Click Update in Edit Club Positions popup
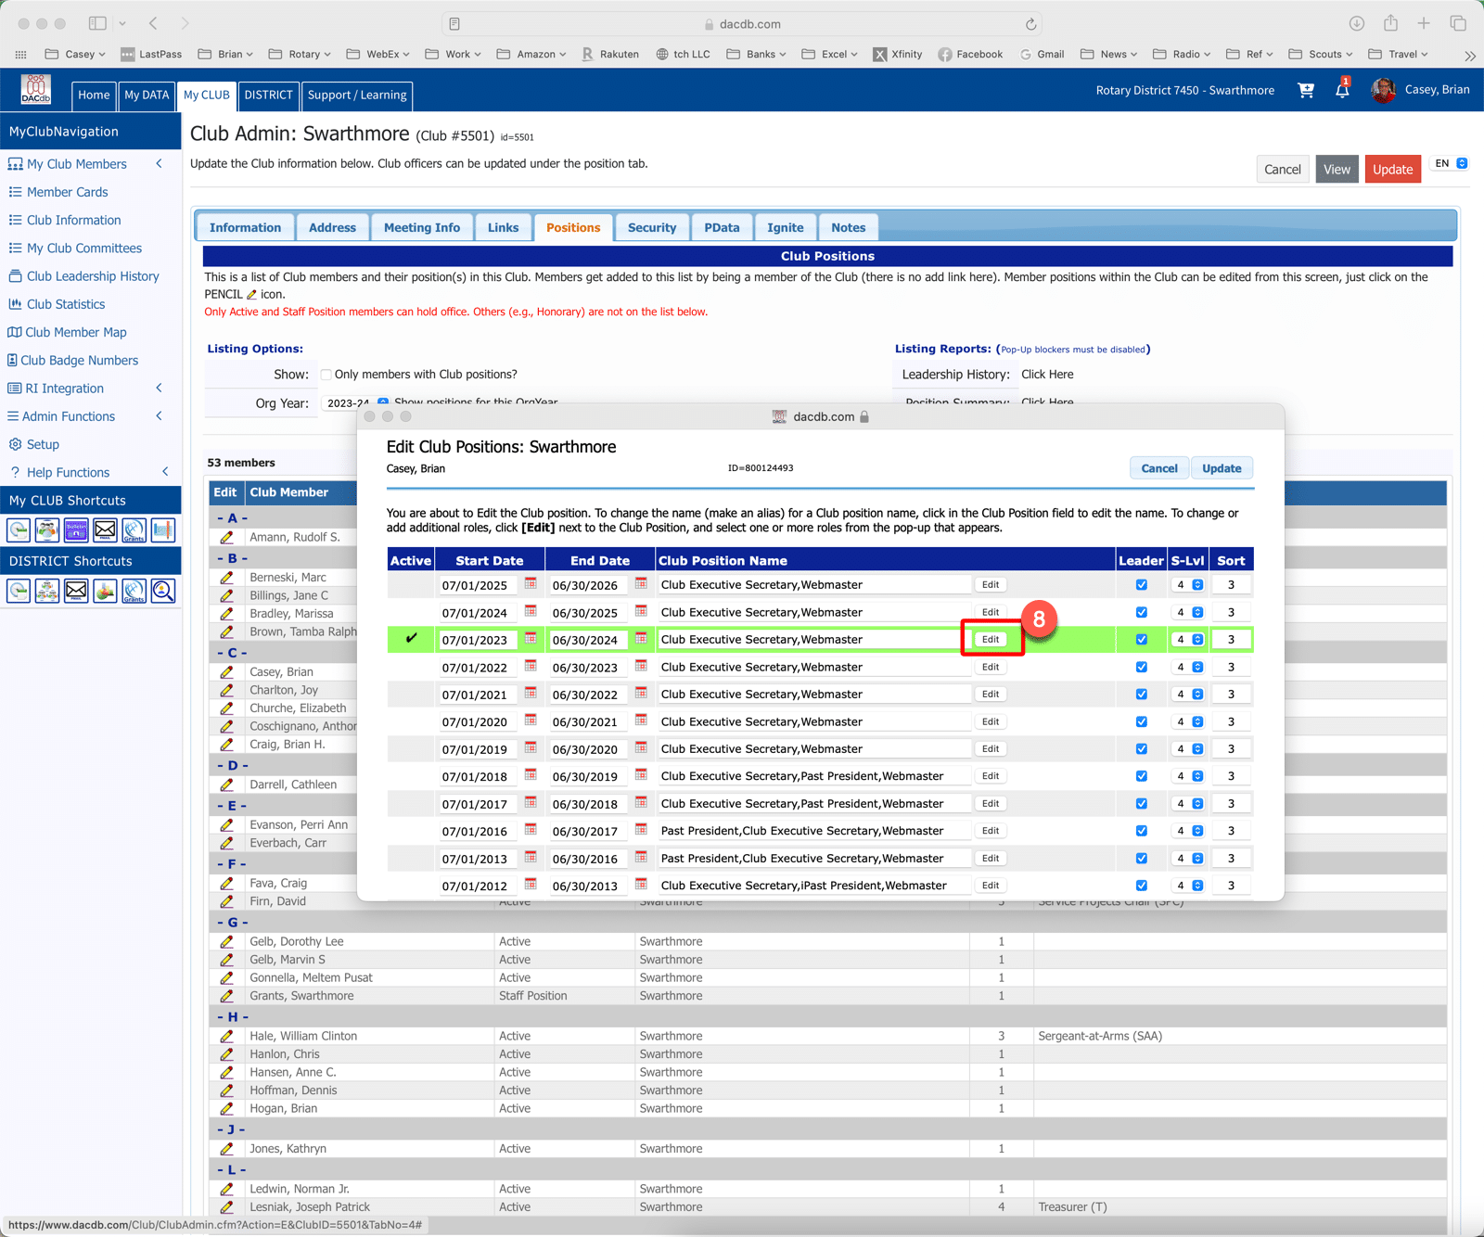Image resolution: width=1484 pixels, height=1237 pixels. [1222, 468]
